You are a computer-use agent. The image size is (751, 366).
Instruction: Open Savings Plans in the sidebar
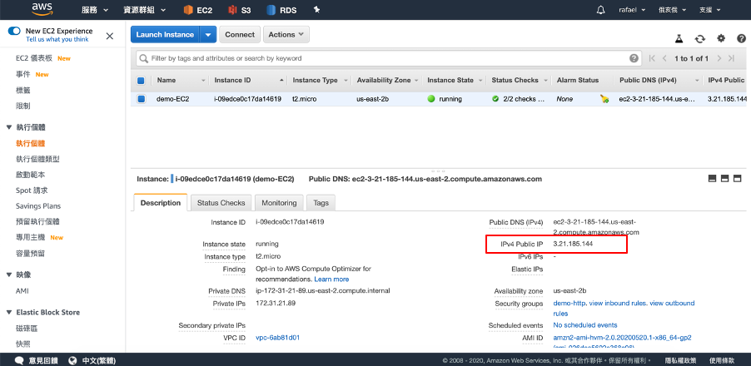38,206
